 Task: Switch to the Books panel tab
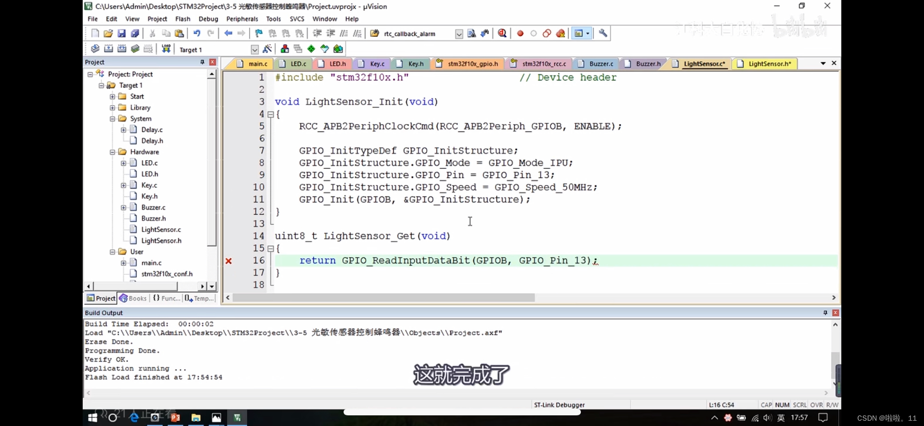click(x=133, y=298)
